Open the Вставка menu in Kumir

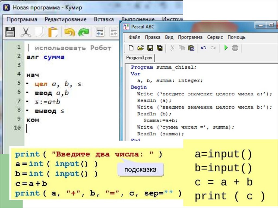point(104,19)
